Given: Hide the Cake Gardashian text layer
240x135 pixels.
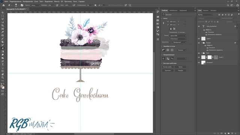Looking at the screenshot, I should tap(199, 26).
